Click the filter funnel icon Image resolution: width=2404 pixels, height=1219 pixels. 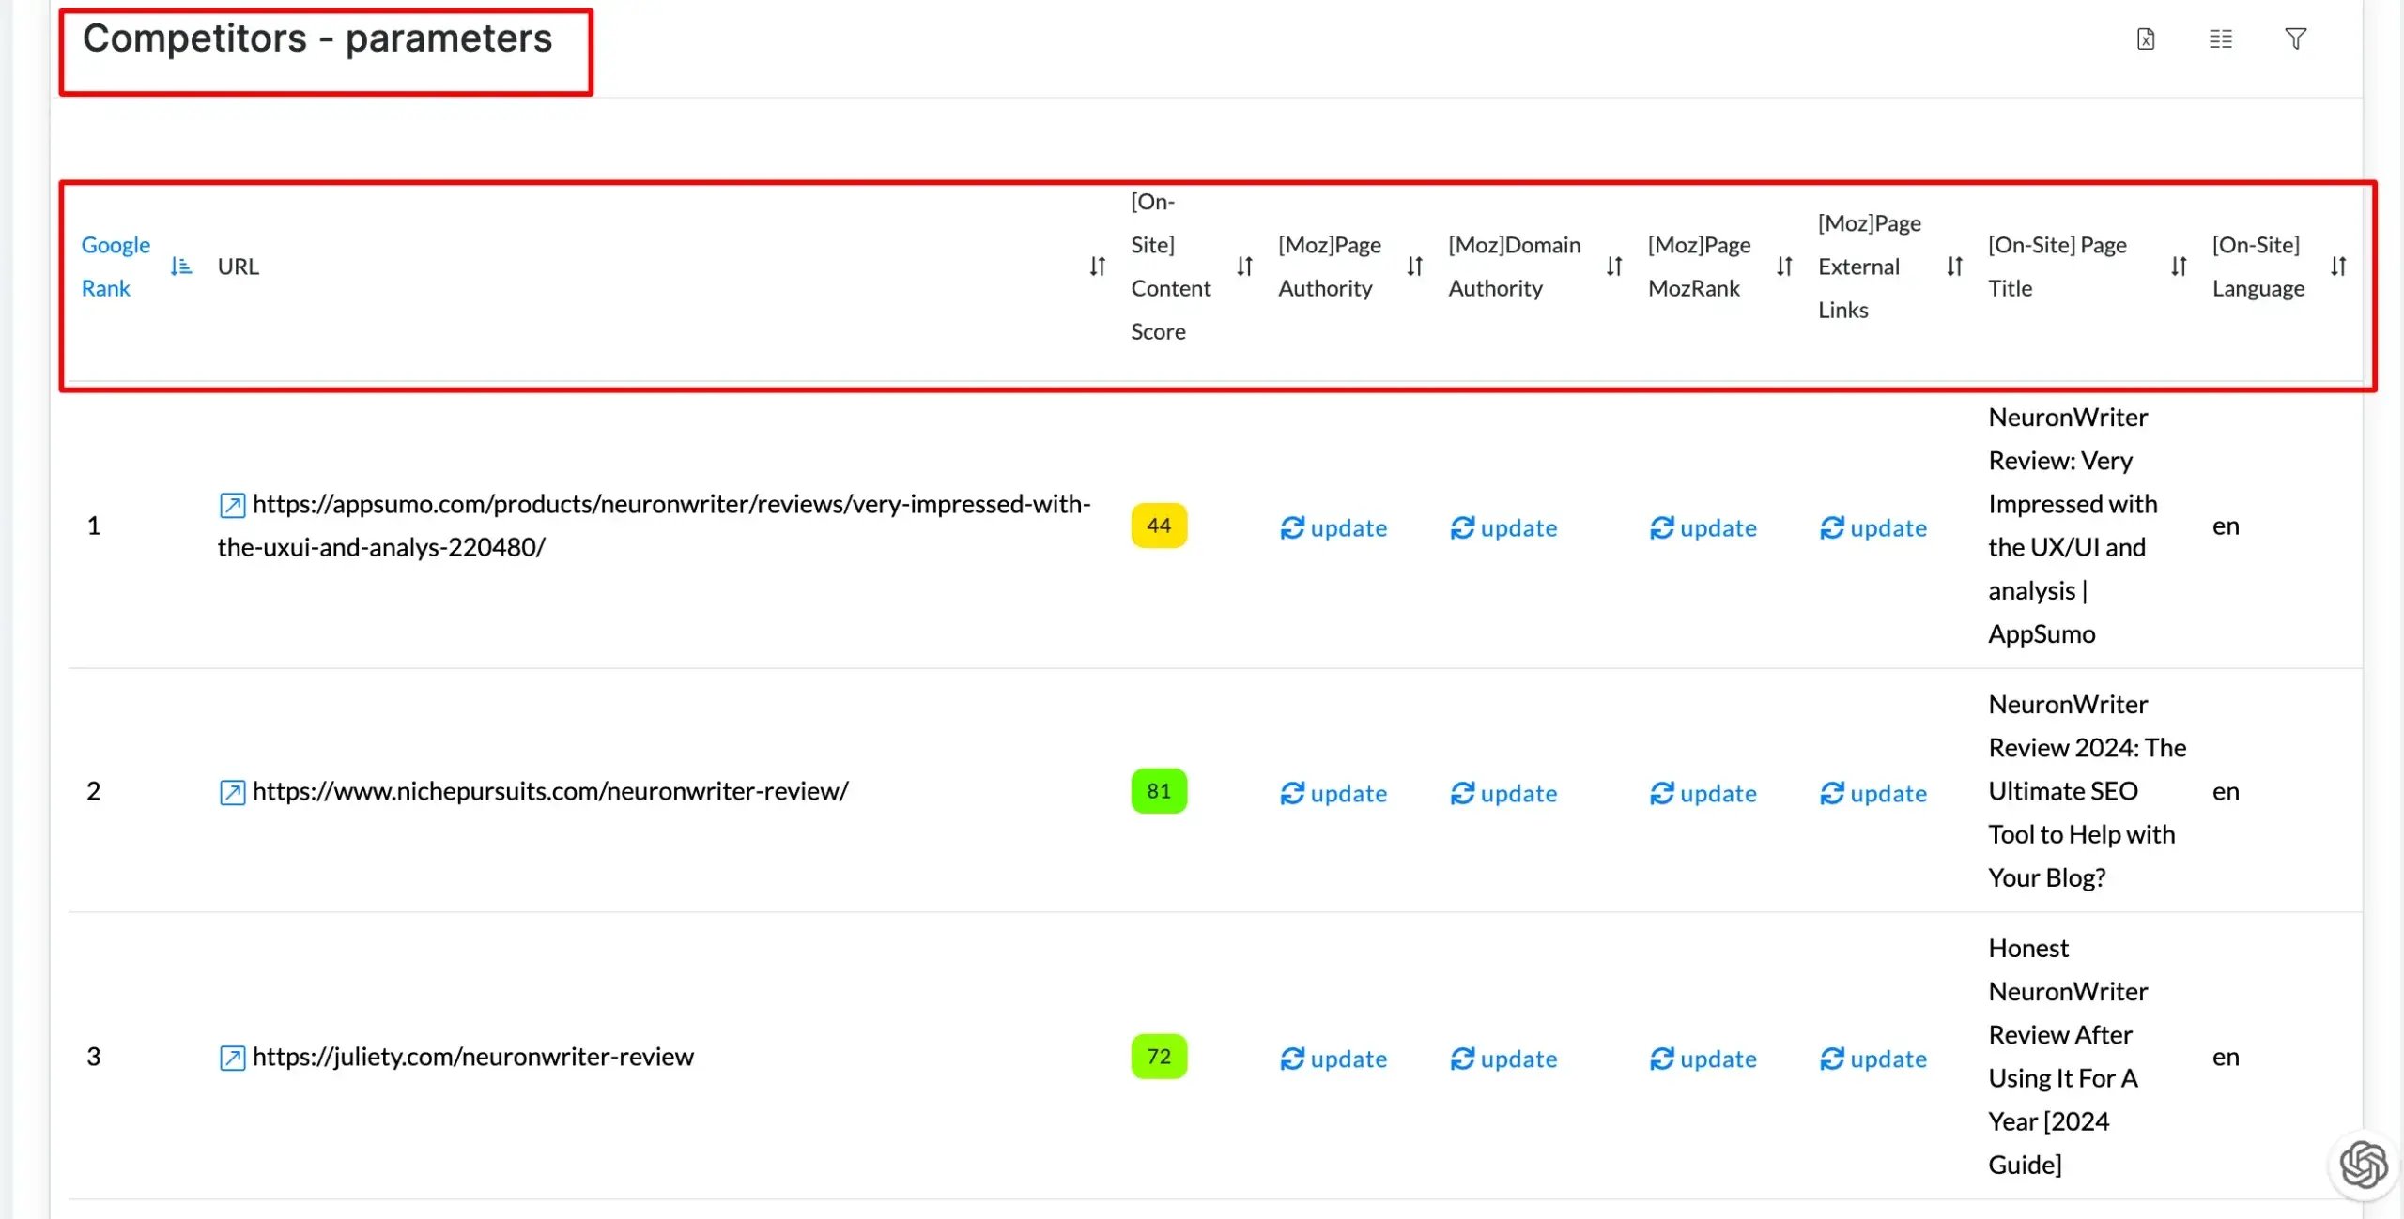tap(2295, 39)
